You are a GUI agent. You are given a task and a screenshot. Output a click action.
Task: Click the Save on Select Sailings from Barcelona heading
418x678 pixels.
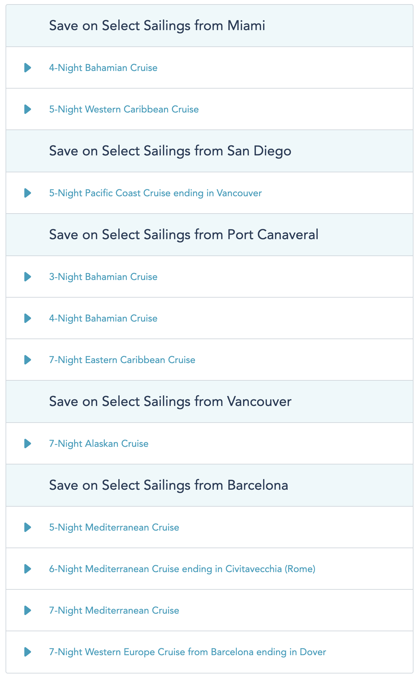[168, 485]
